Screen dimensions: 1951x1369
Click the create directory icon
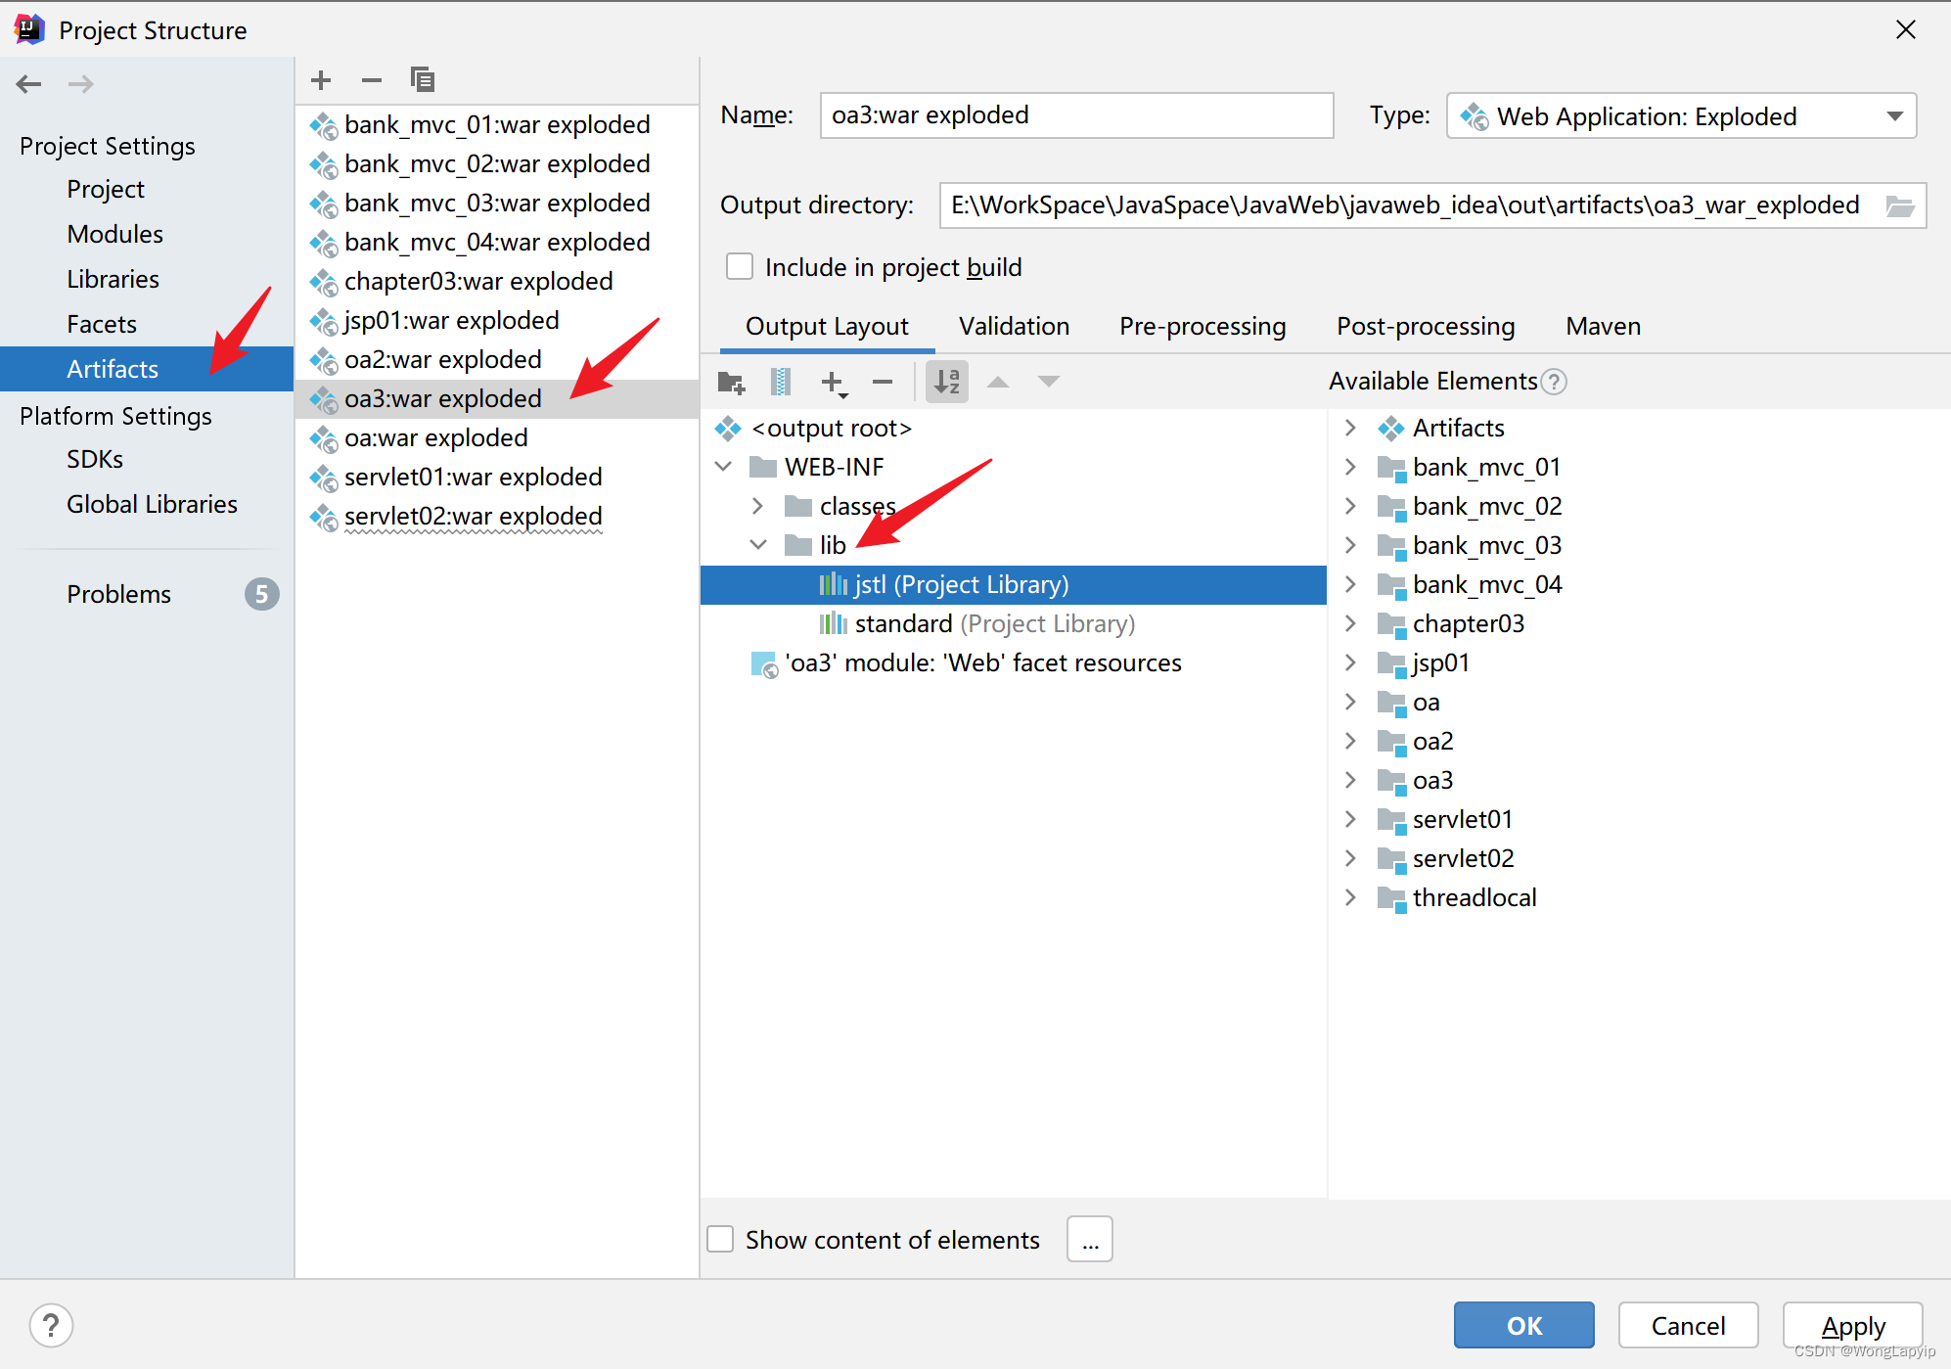tap(730, 382)
